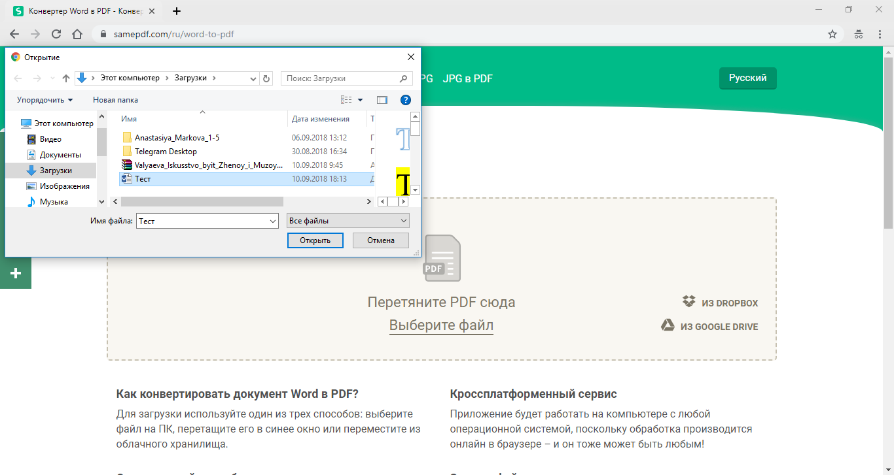Go to the Chrome home page
Viewport: 894px width, 475px height.
[x=77, y=34]
